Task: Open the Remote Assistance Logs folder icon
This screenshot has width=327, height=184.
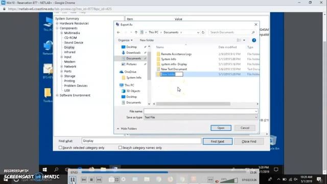Action: click(x=158, y=54)
